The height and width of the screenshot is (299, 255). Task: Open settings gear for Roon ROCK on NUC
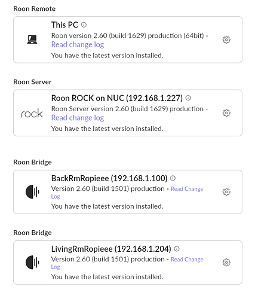tap(226, 113)
